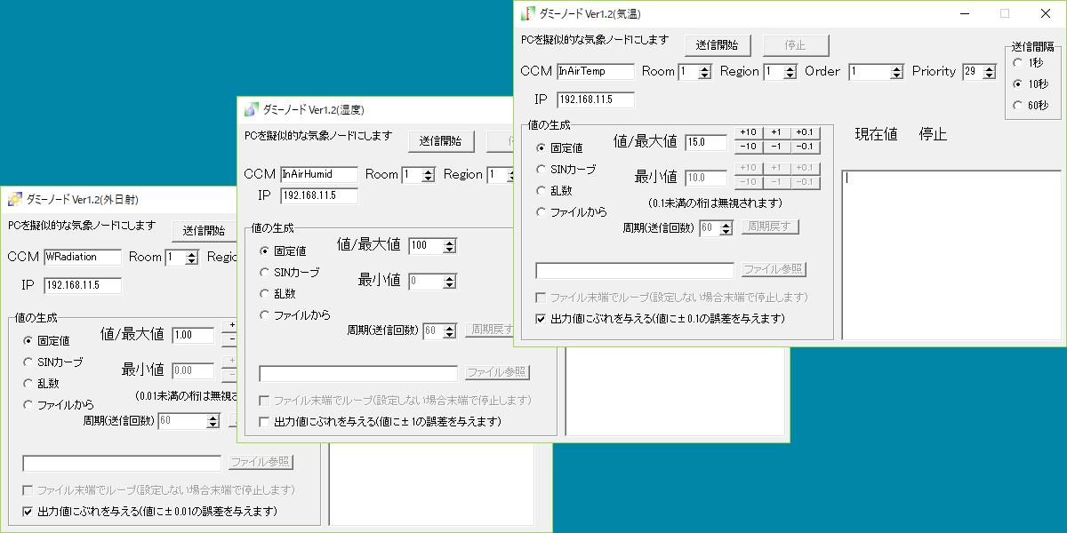This screenshot has height=533, width=1067.
Task: Click the Order value spinner arrows
Action: tap(895, 72)
